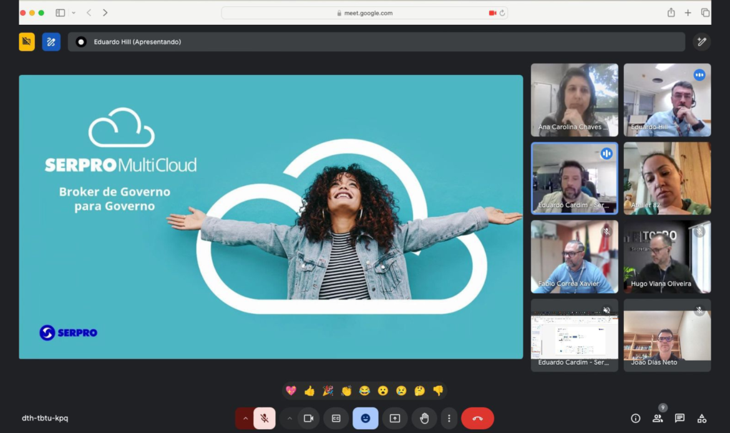Send the surprised face reaction
The width and height of the screenshot is (730, 433).
point(382,391)
